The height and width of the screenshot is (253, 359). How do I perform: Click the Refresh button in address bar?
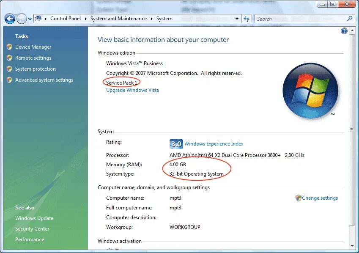pyautogui.click(x=247, y=19)
